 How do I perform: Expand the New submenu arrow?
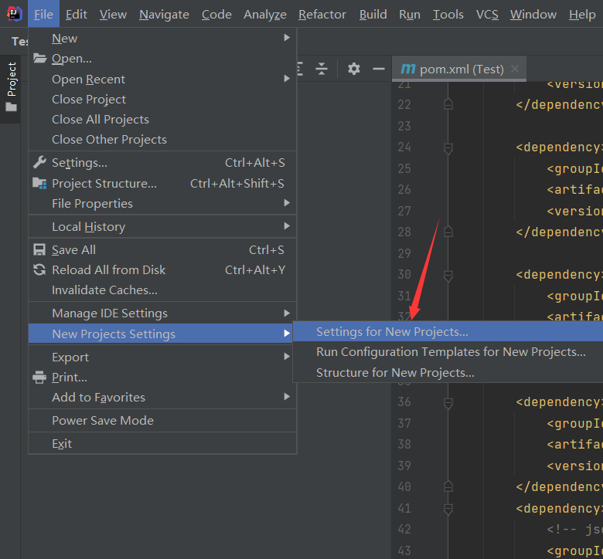coord(287,38)
